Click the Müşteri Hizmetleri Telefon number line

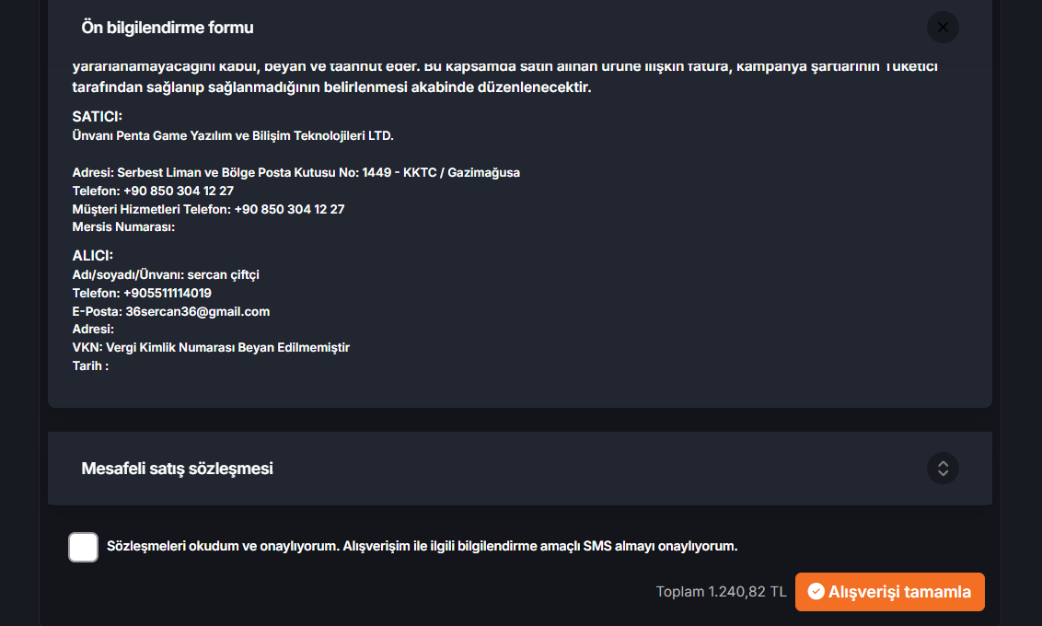coord(208,209)
